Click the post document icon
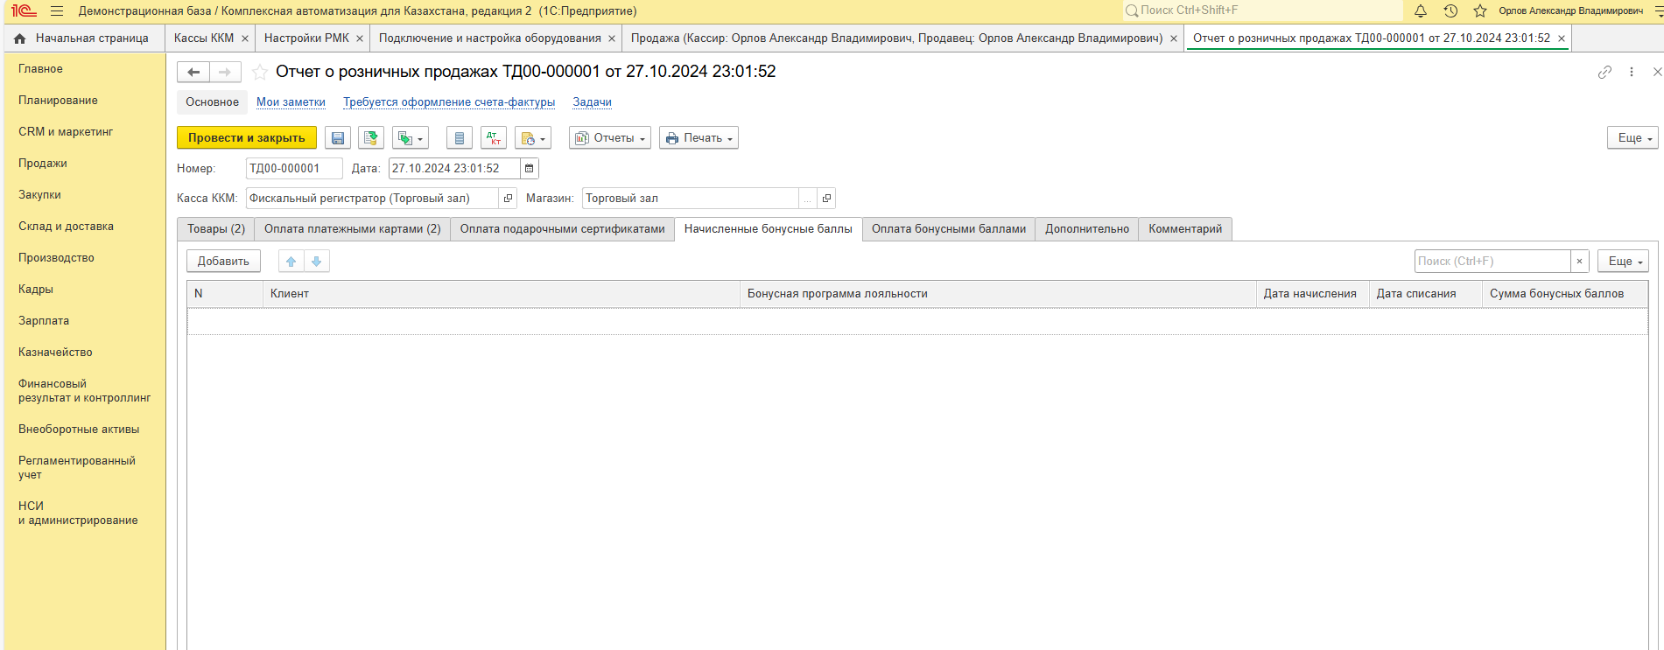1664x650 pixels. point(371,138)
